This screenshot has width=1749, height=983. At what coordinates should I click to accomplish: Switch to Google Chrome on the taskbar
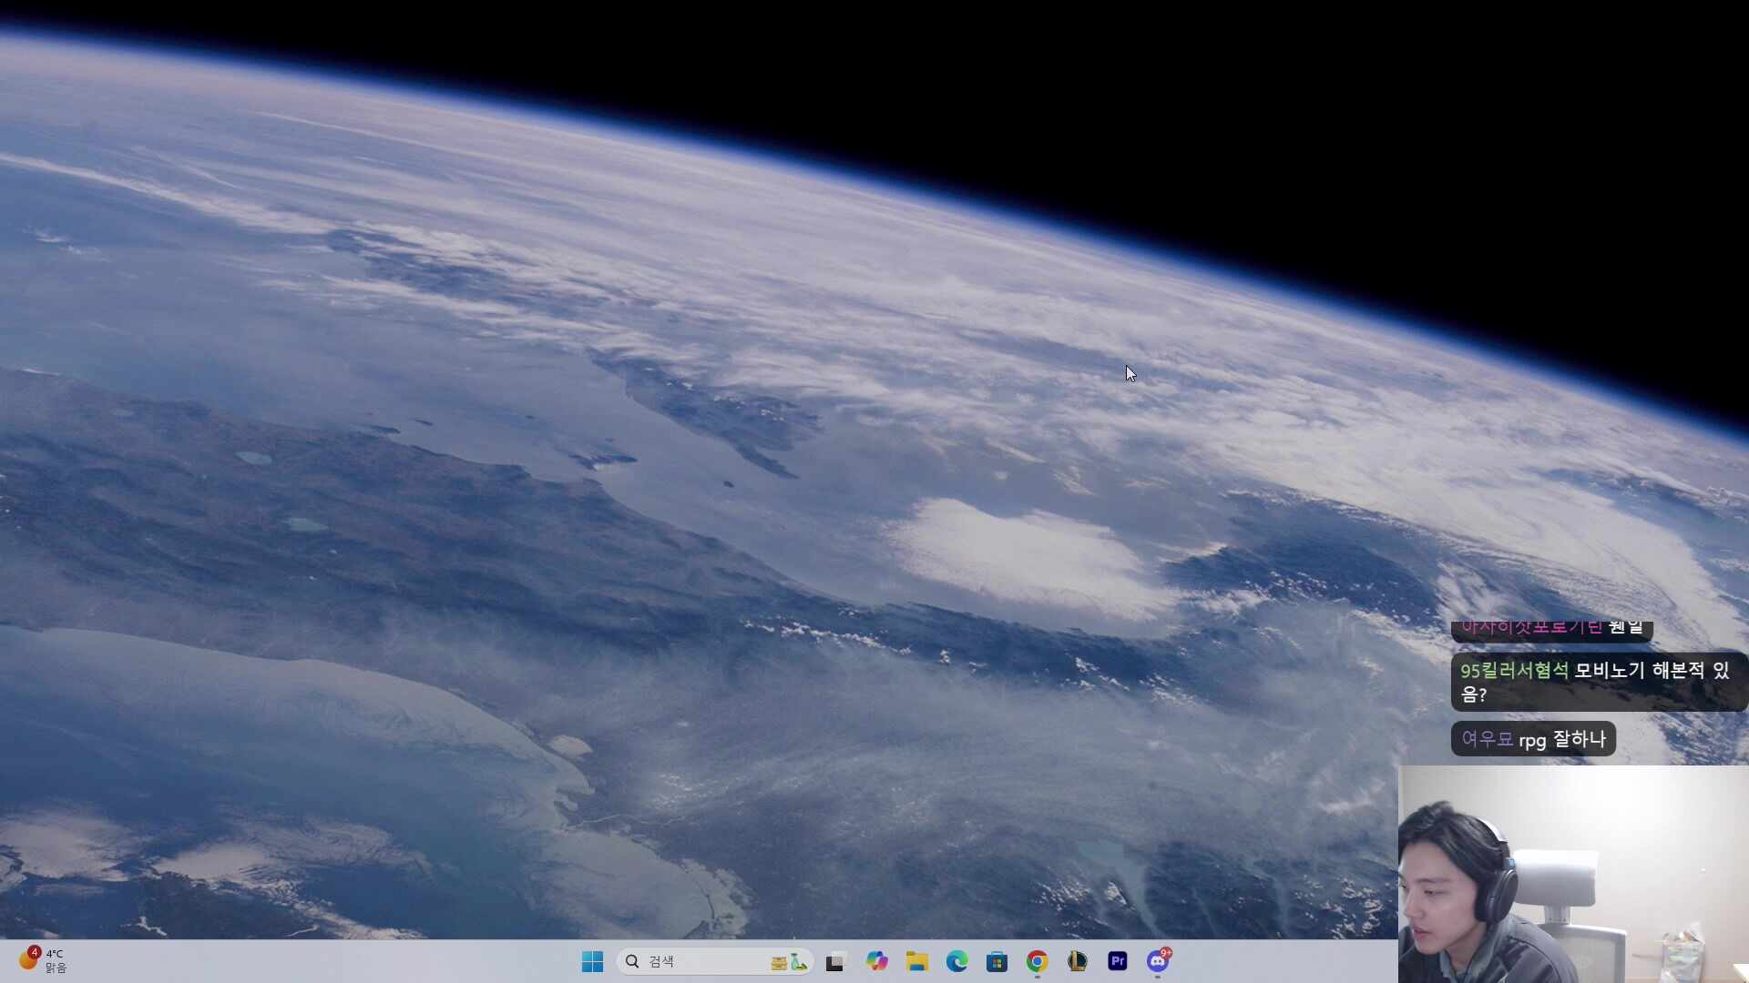[1037, 961]
